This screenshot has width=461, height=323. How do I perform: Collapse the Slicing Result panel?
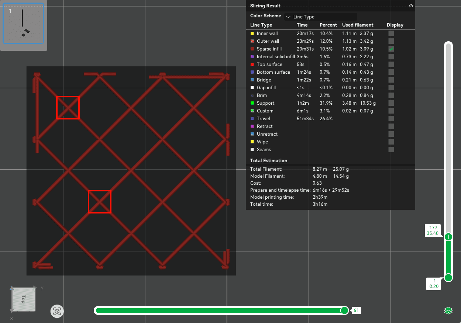point(411,6)
